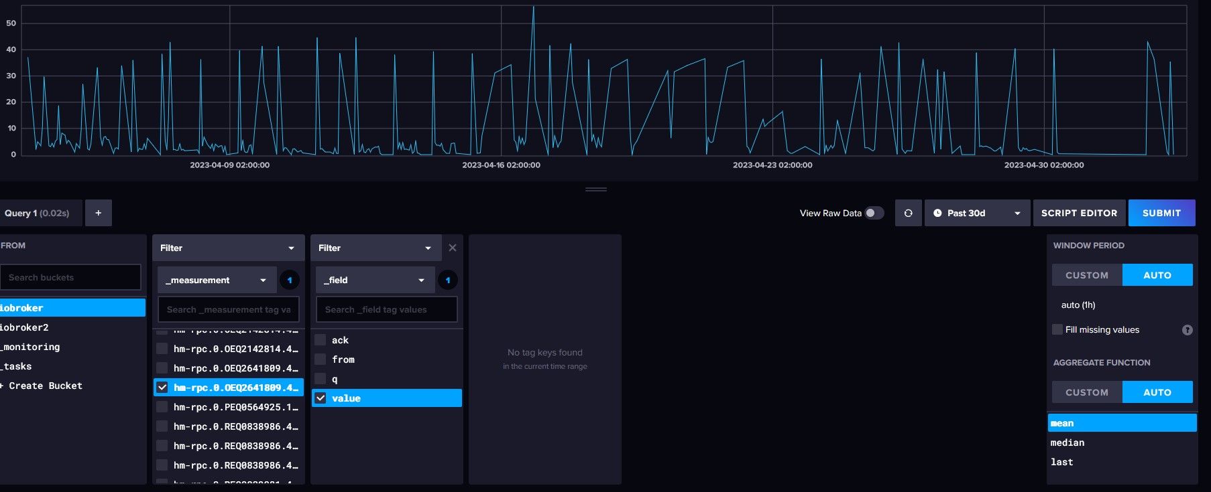Click the refresh icon next to View Raw Data
This screenshot has height=492, width=1211.
(908, 213)
